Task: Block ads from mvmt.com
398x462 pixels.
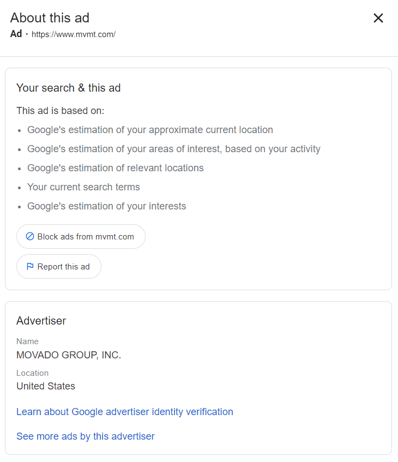Action: click(x=81, y=236)
